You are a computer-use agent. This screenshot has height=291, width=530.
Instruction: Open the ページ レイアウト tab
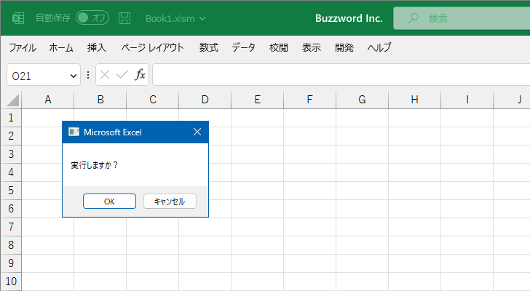[x=152, y=47]
